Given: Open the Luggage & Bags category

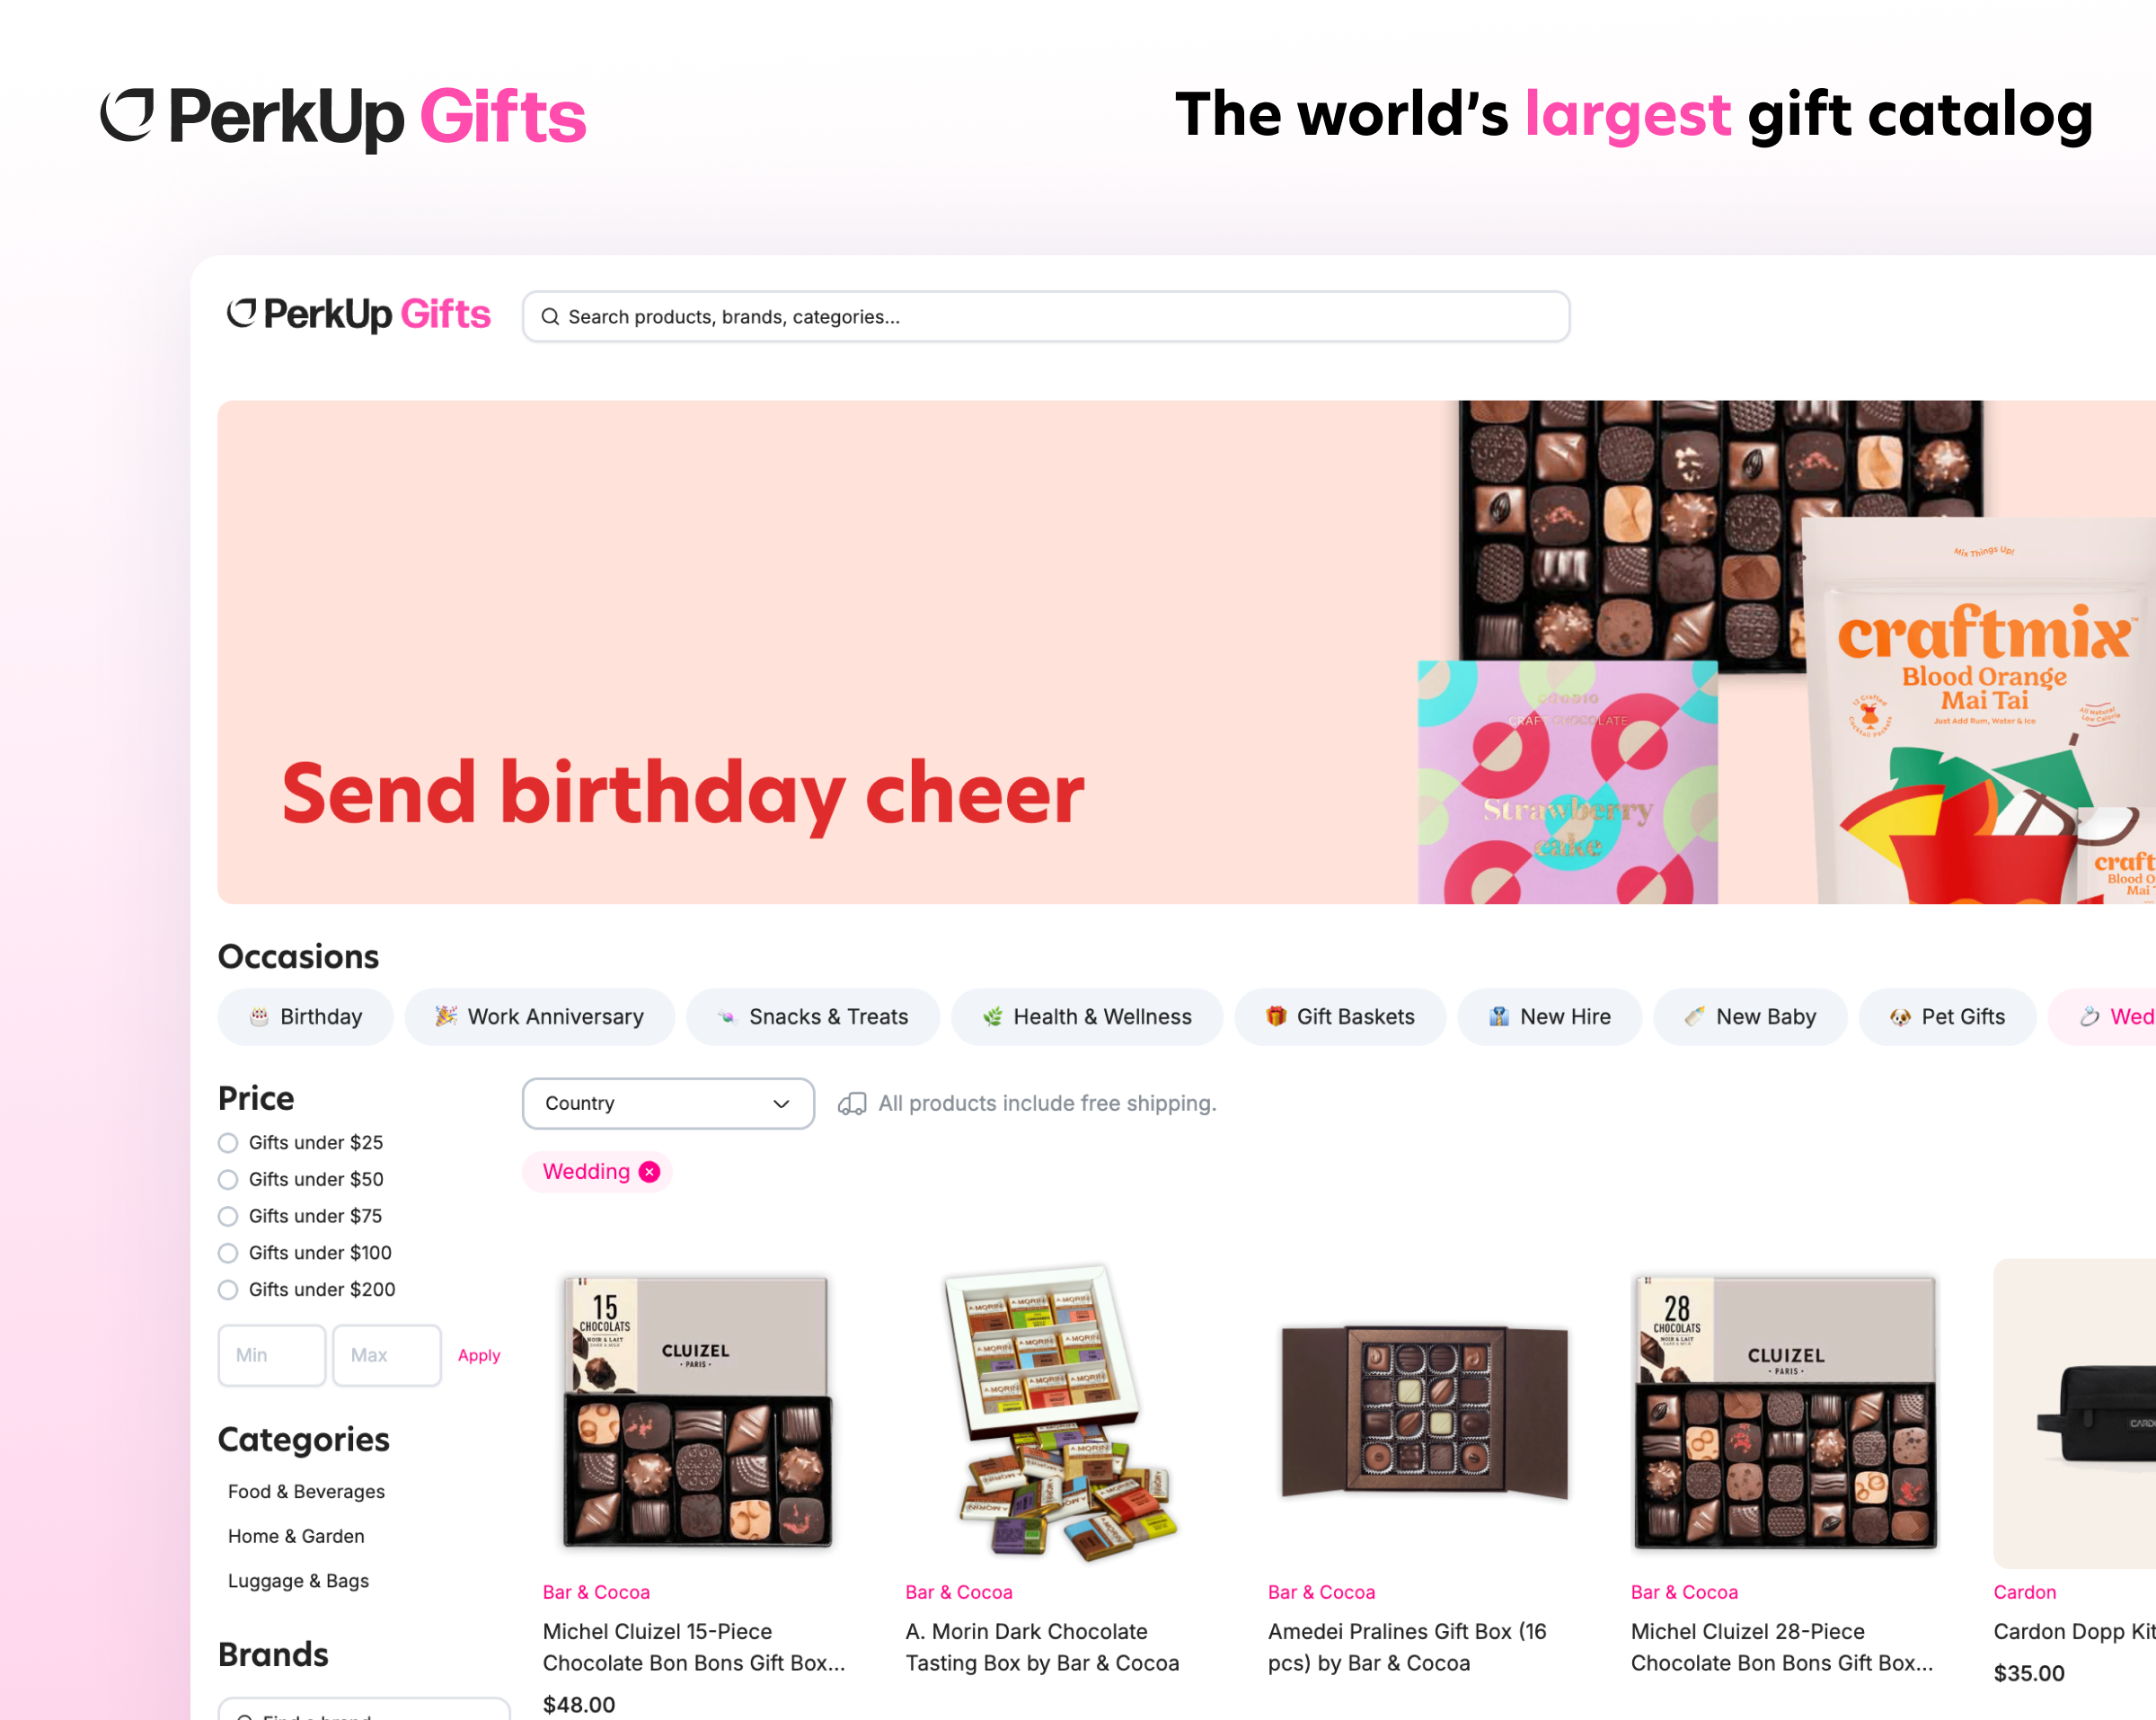Looking at the screenshot, I should point(298,1581).
